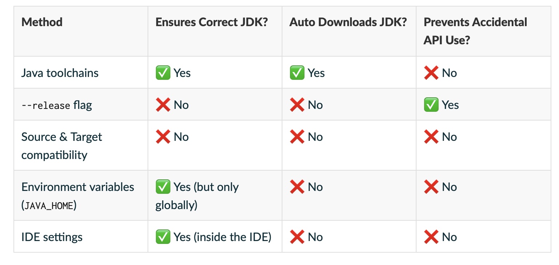The width and height of the screenshot is (559, 265).
Task: Click the Method column header
Action: (42, 22)
